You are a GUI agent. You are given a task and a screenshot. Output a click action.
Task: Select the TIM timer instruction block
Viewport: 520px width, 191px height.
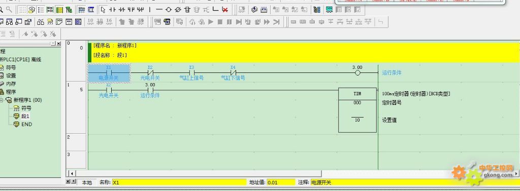pos(357,110)
